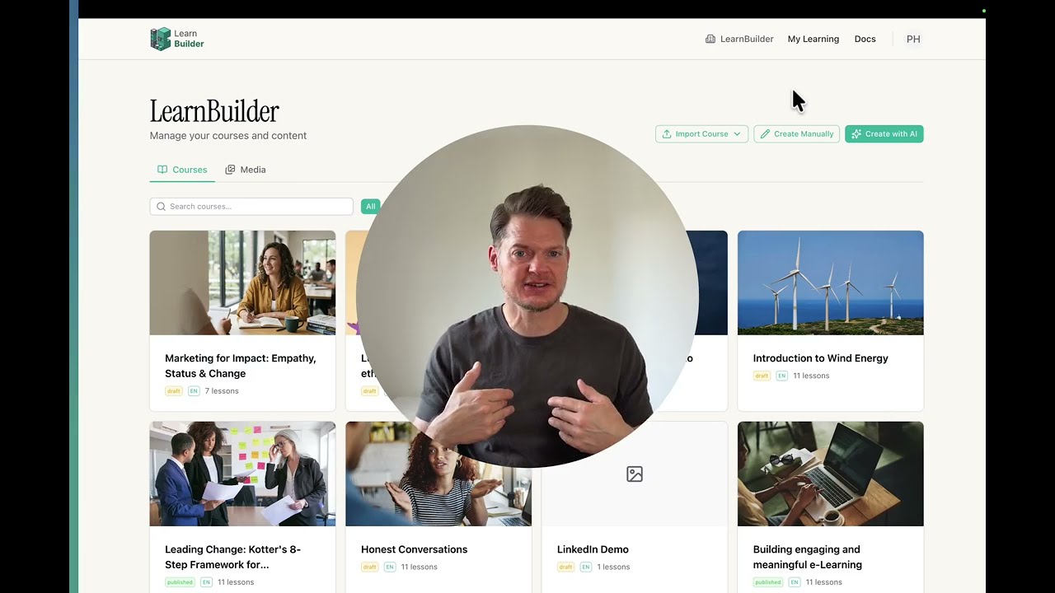
Task: Switch to the Media tab
Action: 246,170
